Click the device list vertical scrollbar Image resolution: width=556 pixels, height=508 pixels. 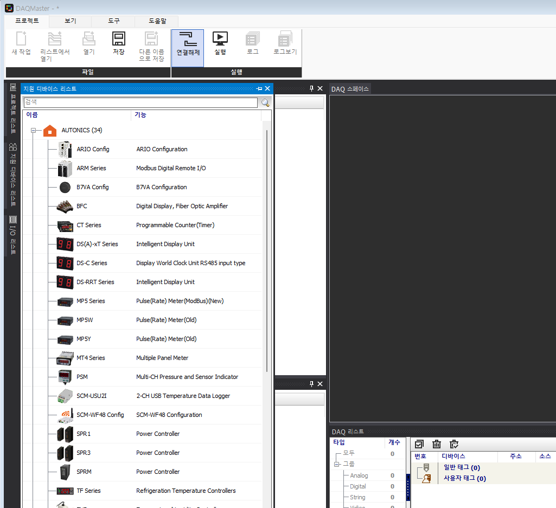point(267,251)
